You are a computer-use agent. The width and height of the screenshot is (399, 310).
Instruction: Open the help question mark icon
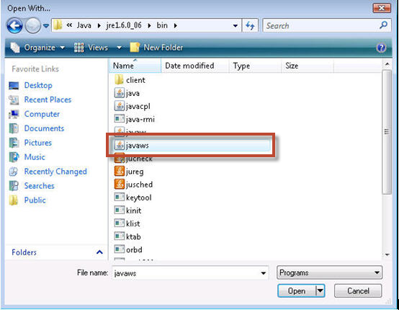tap(381, 48)
